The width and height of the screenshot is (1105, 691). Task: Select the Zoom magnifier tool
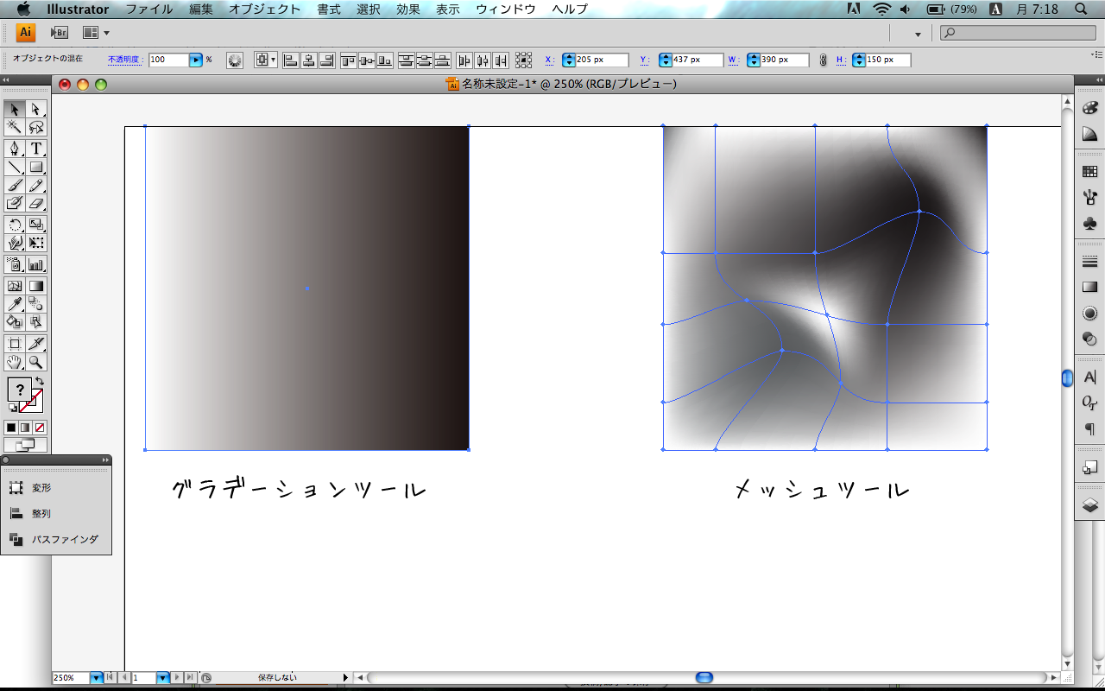tap(36, 362)
